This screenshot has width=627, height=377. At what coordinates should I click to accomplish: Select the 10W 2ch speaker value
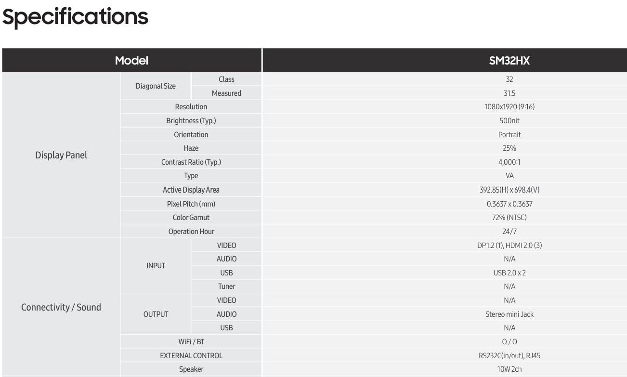(509, 369)
